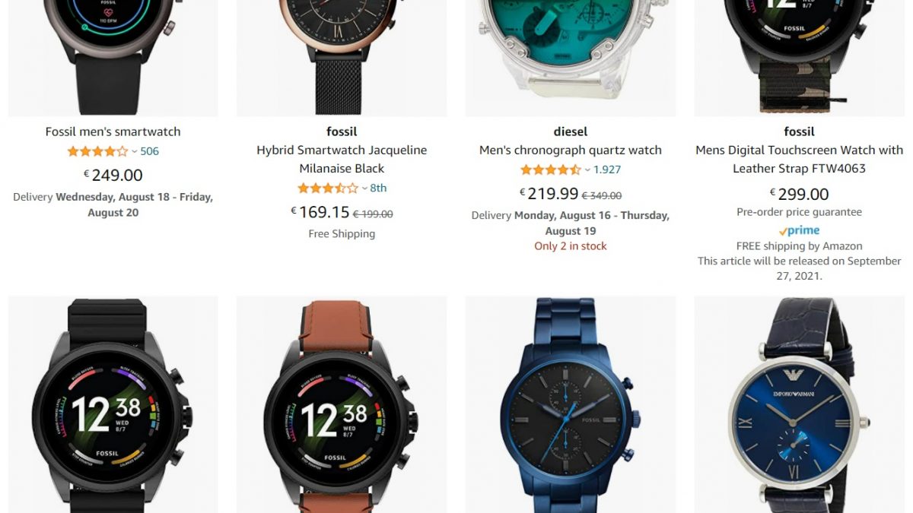
Task: Open the Fossil men's smartwatch title link
Action: tap(113, 131)
